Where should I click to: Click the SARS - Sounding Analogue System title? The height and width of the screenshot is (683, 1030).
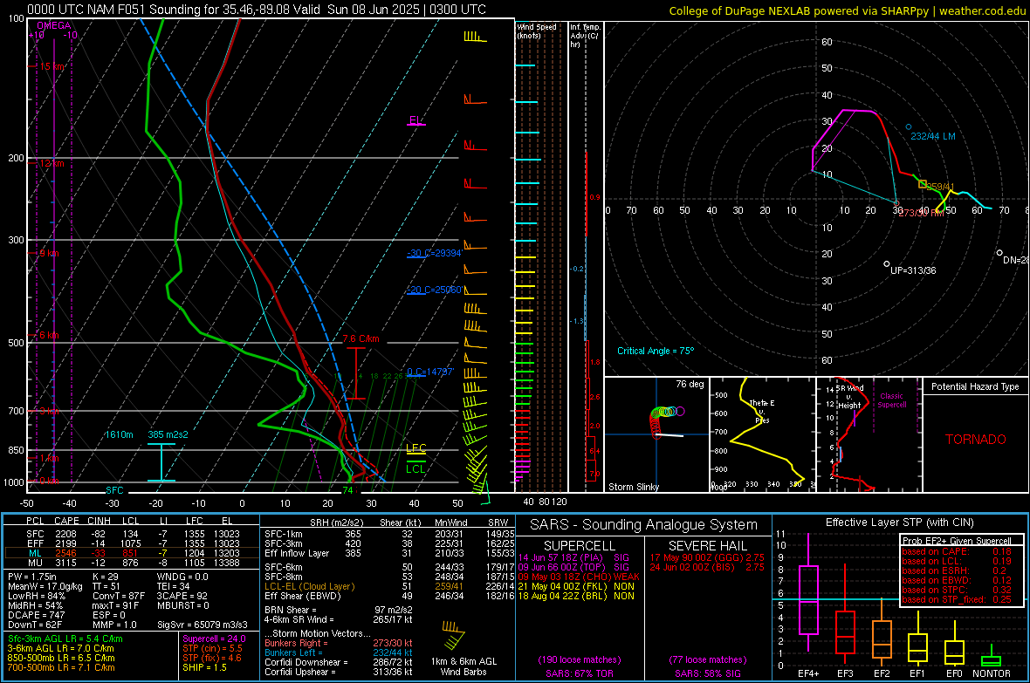[644, 525]
